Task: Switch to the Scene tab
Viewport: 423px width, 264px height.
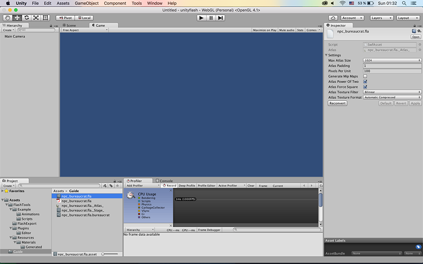Action: [x=69, y=26]
